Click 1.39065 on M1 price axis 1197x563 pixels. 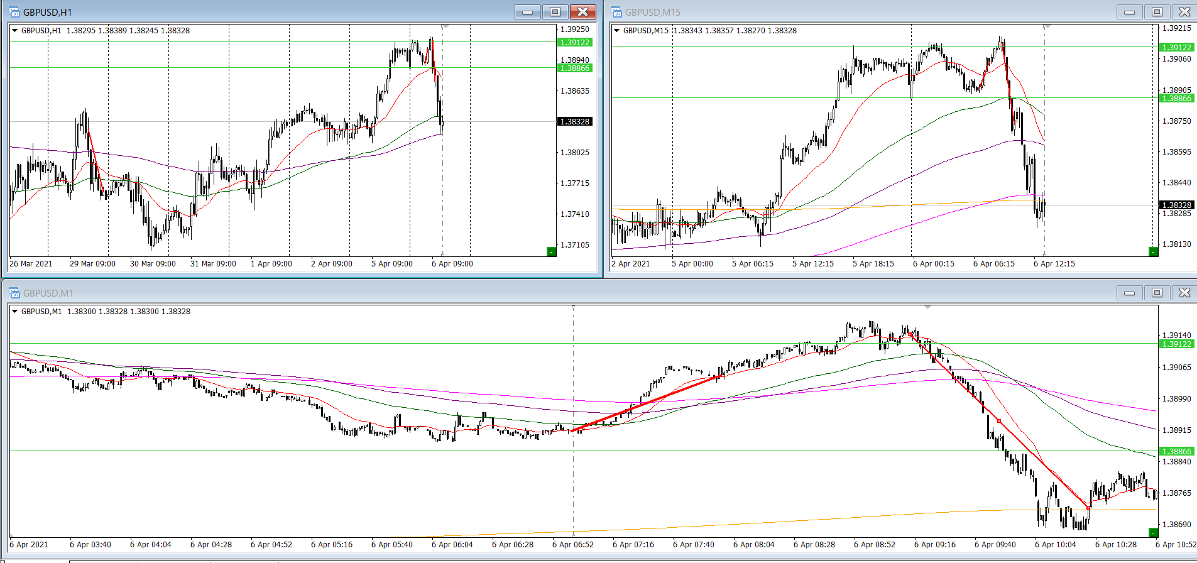(1177, 367)
